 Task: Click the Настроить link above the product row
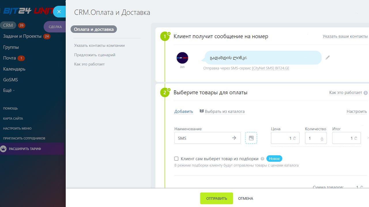coord(357,112)
